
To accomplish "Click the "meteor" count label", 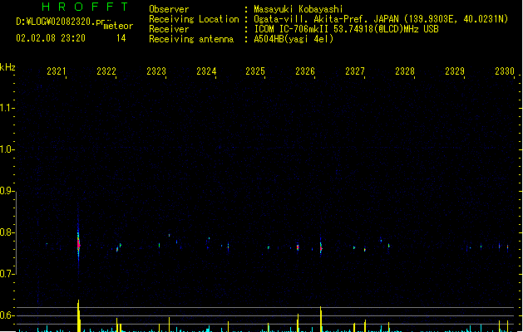I will (x=118, y=26).
